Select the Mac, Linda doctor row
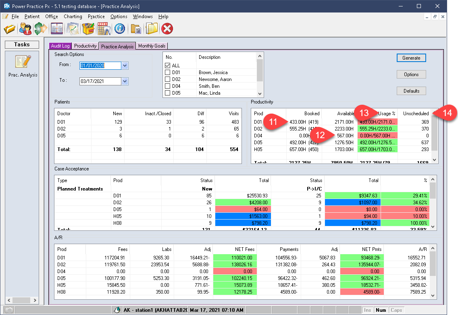458x315 pixels. pyautogui.click(x=210, y=93)
